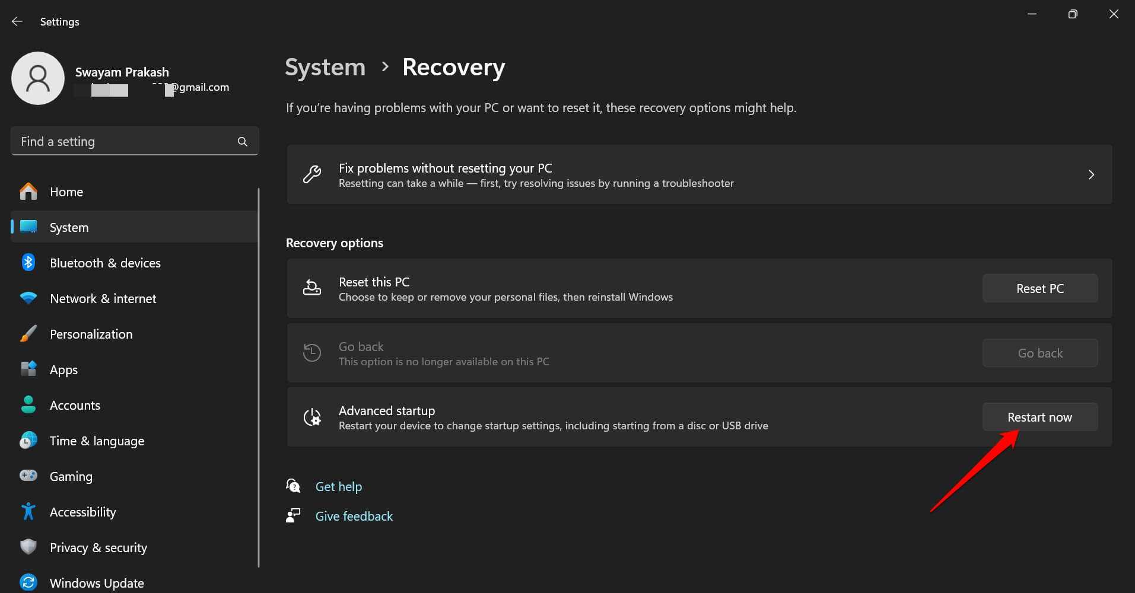The width and height of the screenshot is (1135, 593).
Task: Click the Windows Update sync icon
Action: pos(28,582)
